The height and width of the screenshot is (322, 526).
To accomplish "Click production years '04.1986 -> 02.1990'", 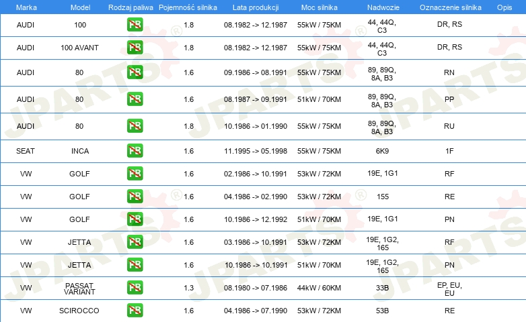I will [x=256, y=197].
